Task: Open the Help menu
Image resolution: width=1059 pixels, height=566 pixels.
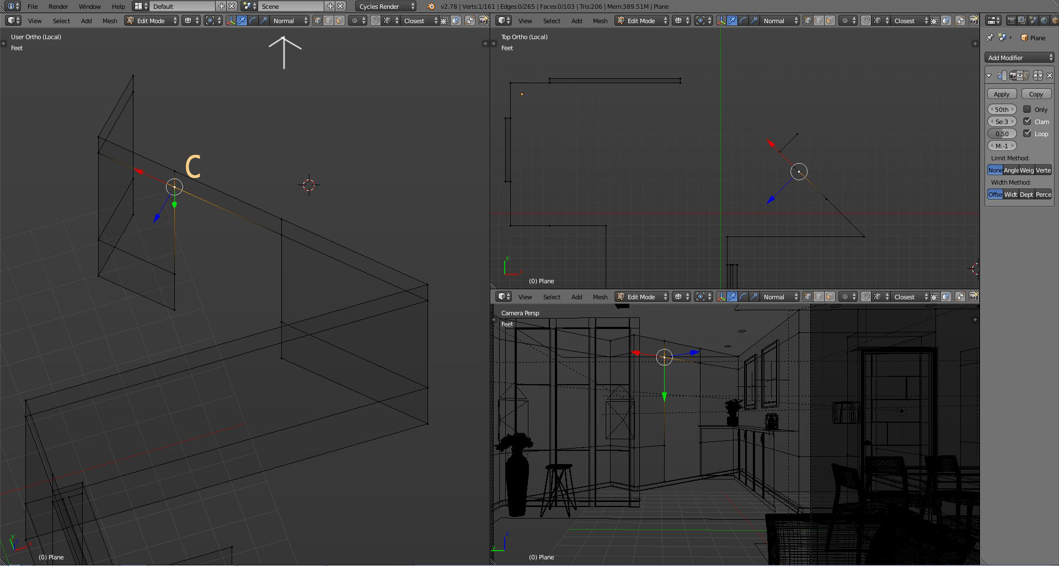Action: [119, 6]
